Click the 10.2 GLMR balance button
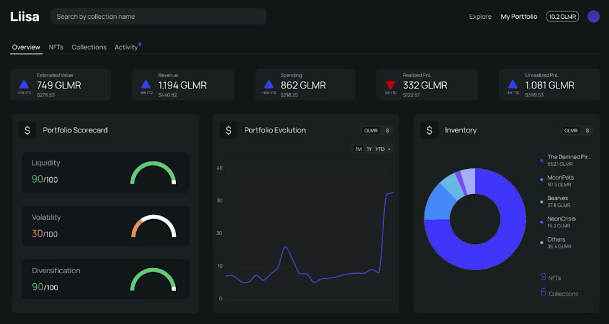 click(x=562, y=17)
